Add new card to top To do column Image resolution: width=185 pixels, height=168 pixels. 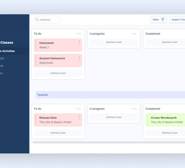coord(58,73)
